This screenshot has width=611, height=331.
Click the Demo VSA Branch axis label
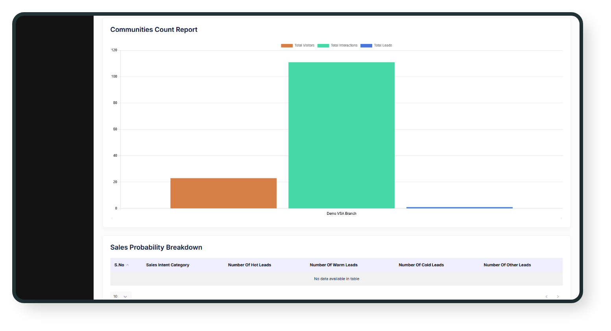pos(341,214)
